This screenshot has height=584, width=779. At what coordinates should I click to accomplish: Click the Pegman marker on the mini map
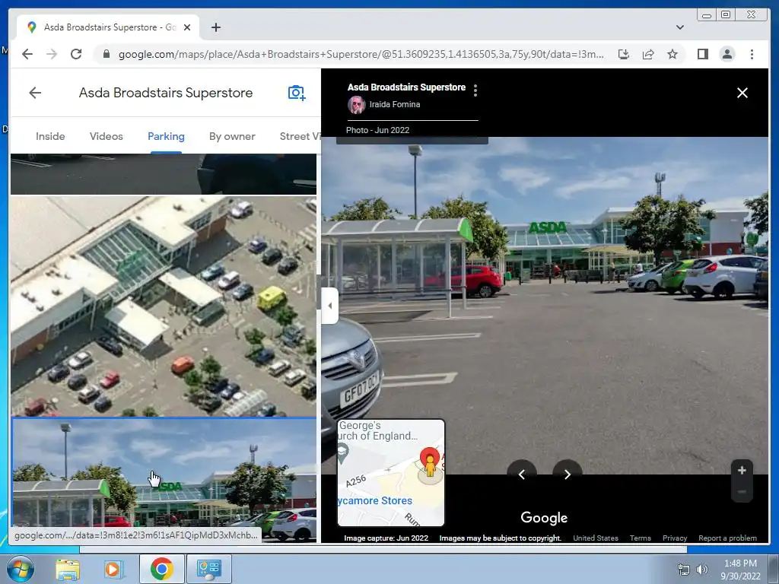click(x=431, y=465)
